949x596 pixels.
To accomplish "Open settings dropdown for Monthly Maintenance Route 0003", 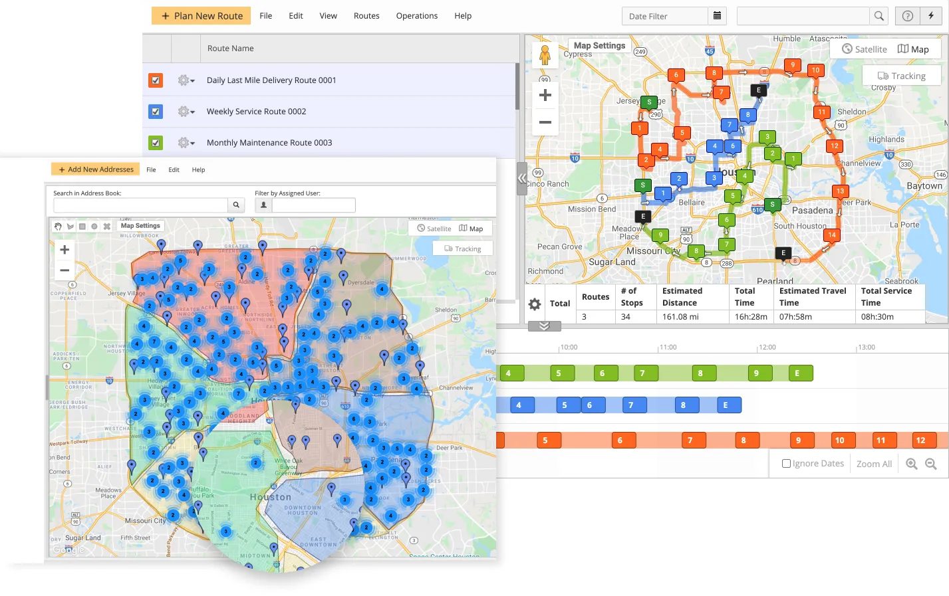I will click(x=186, y=142).
